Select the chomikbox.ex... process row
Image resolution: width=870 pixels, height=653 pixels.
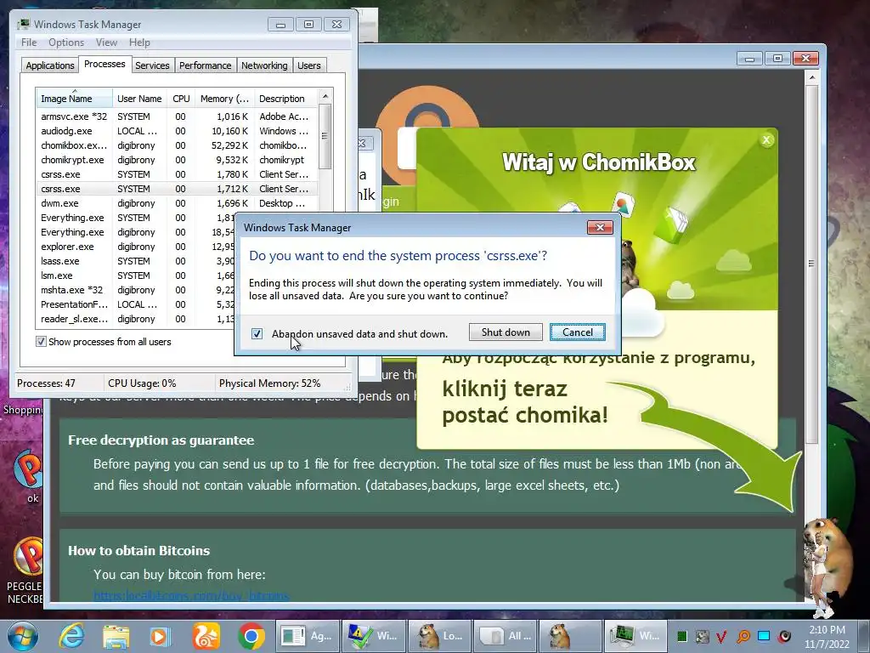click(x=177, y=145)
